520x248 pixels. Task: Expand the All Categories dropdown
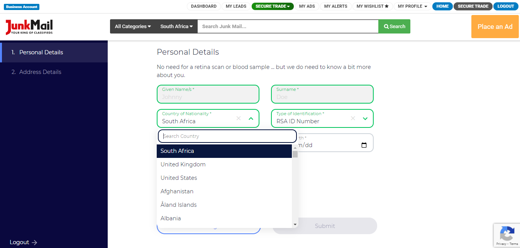click(x=132, y=26)
